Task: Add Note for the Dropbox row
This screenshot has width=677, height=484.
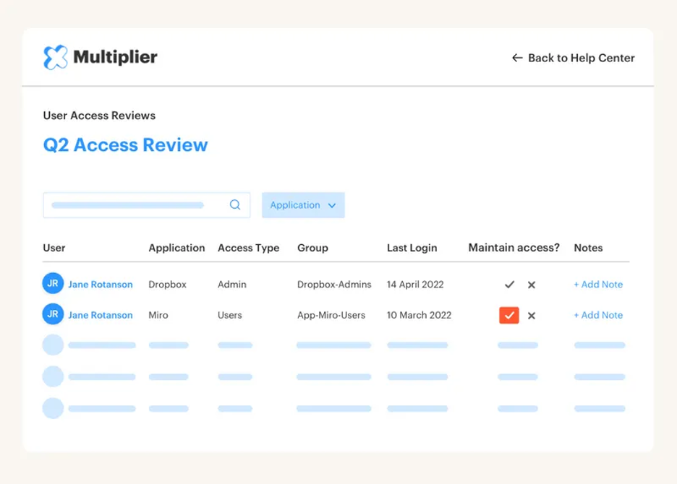Action: (x=598, y=285)
